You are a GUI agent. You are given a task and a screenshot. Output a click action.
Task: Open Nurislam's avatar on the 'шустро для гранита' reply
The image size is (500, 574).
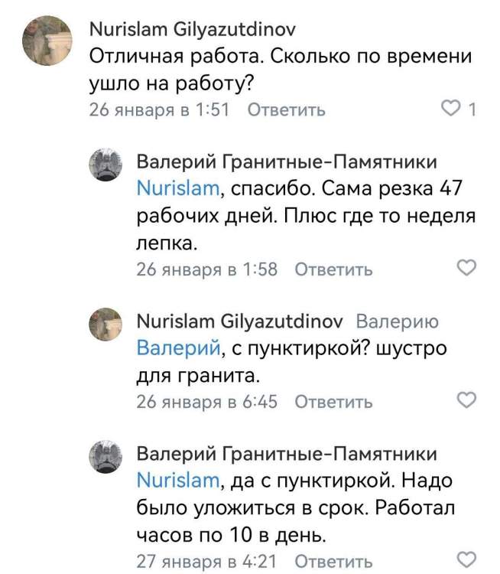coord(108,324)
